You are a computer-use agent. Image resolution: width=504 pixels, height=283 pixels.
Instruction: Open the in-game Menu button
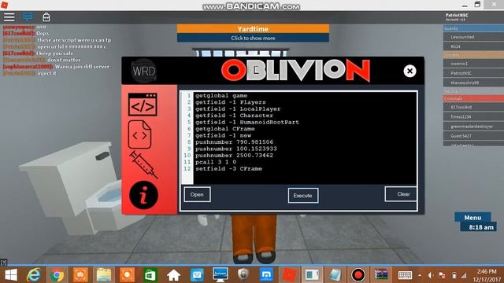472,218
